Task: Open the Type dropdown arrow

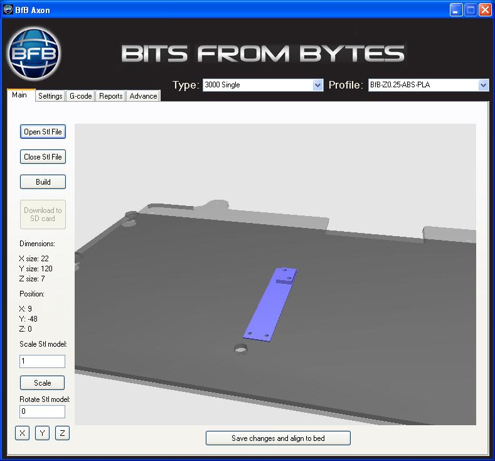Action: 317,85
